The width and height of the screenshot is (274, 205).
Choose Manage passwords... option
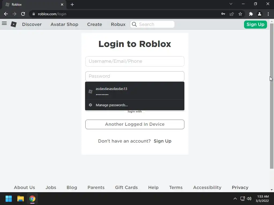point(135,105)
